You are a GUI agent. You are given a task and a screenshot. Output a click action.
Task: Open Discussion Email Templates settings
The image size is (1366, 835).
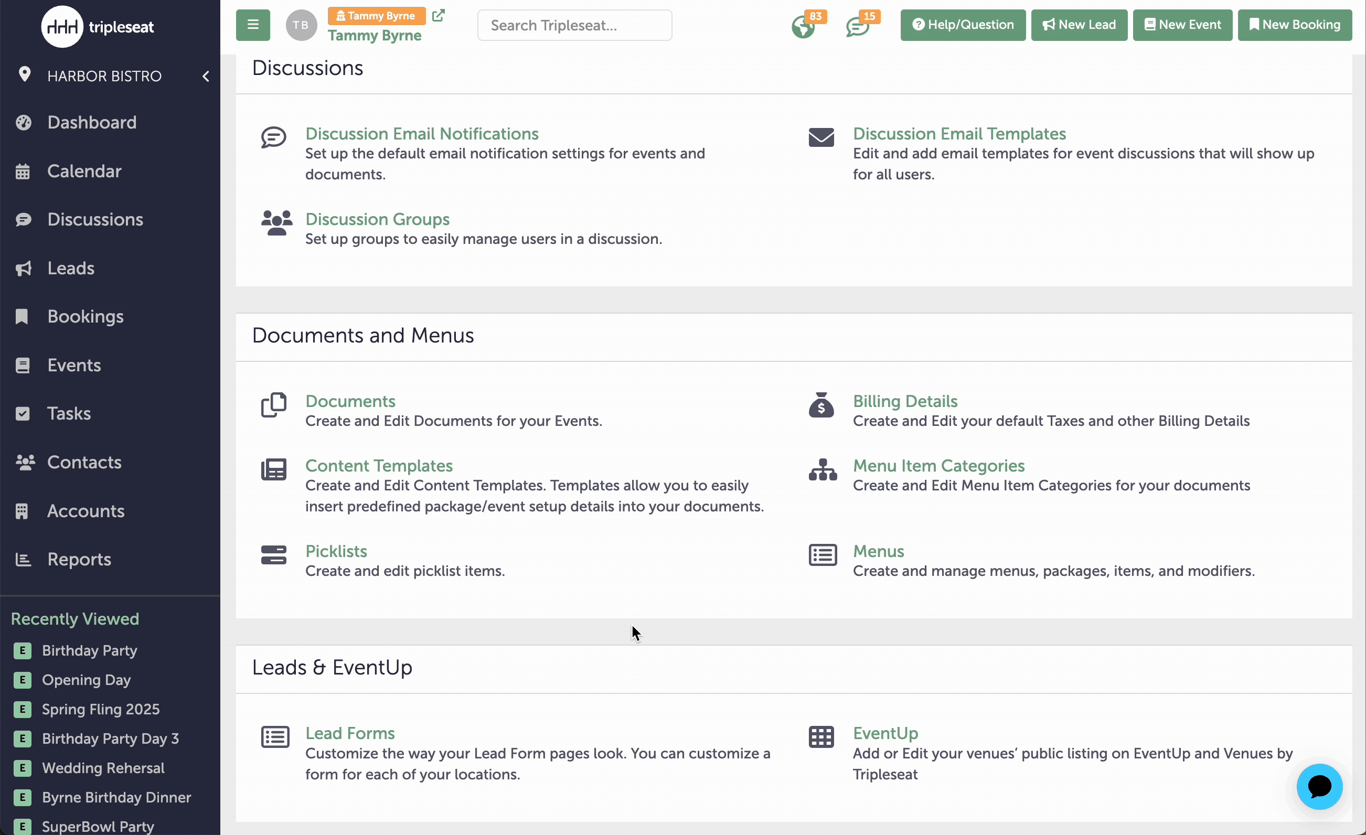click(x=958, y=134)
